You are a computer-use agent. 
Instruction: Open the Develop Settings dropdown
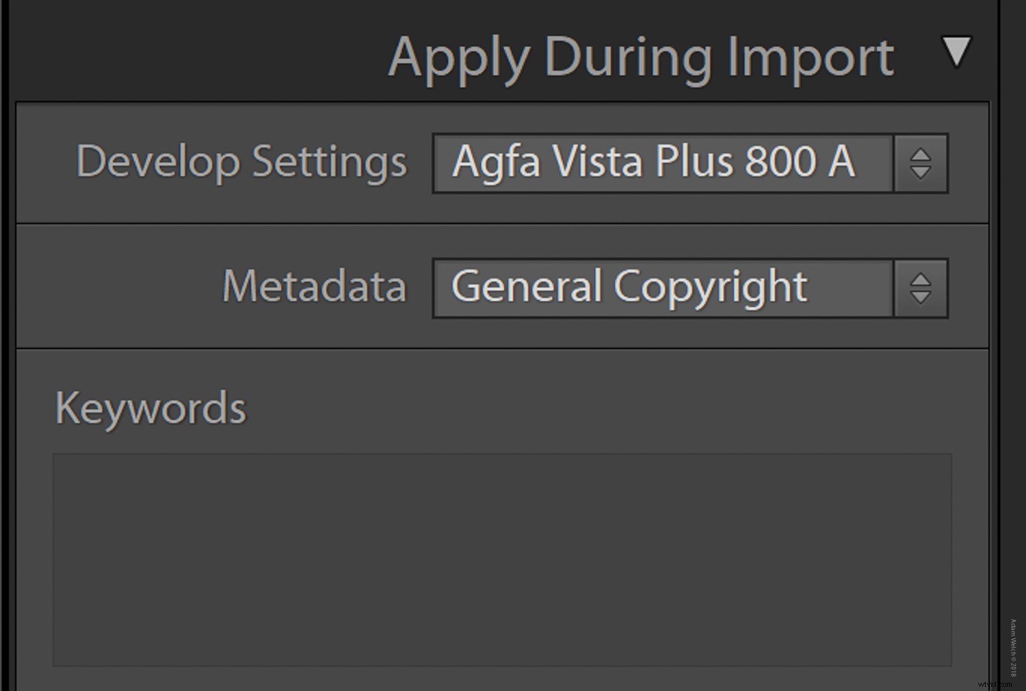click(x=662, y=163)
